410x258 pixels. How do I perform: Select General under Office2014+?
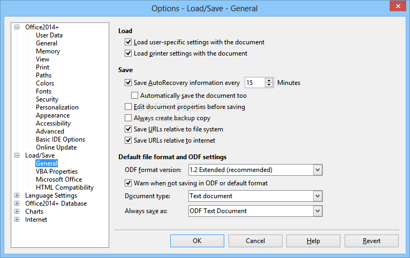(47, 43)
